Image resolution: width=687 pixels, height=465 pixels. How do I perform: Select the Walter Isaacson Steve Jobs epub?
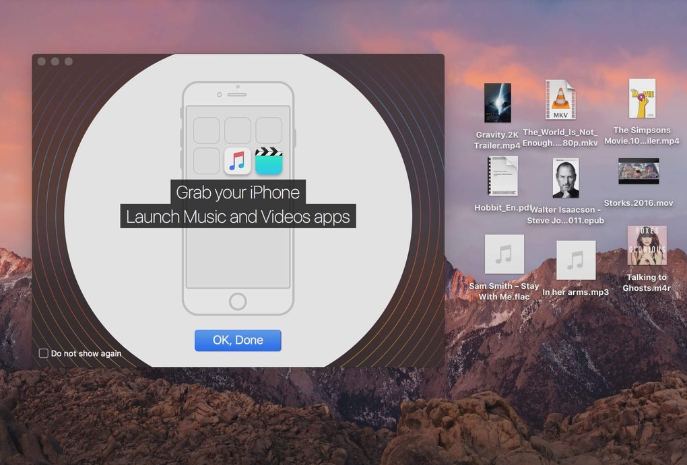coord(566,178)
